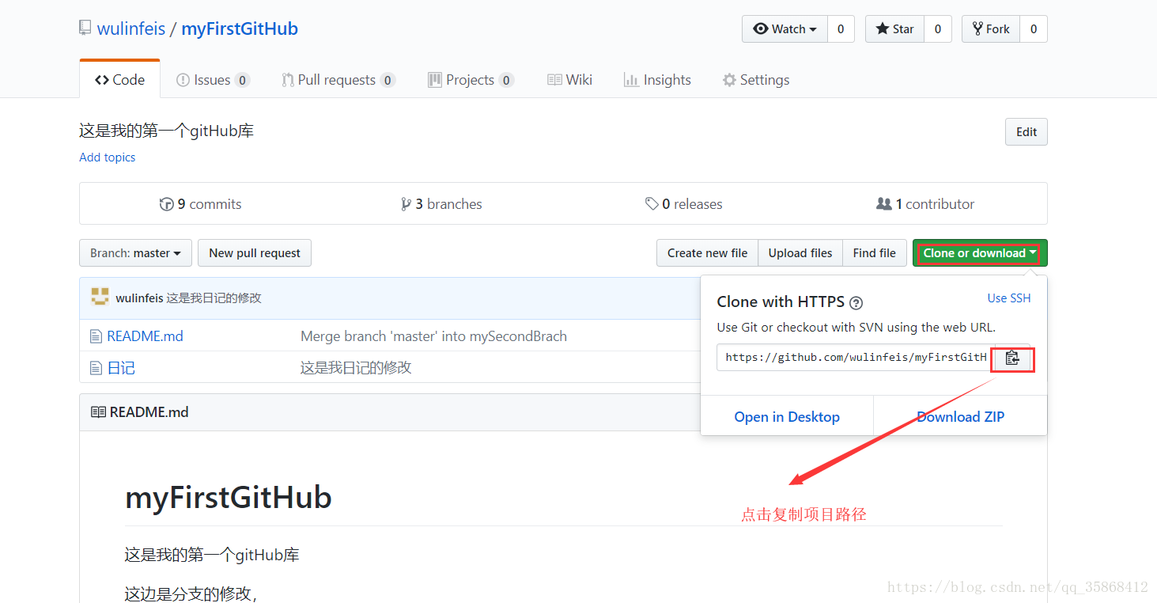Click the Edit description button

(1027, 132)
